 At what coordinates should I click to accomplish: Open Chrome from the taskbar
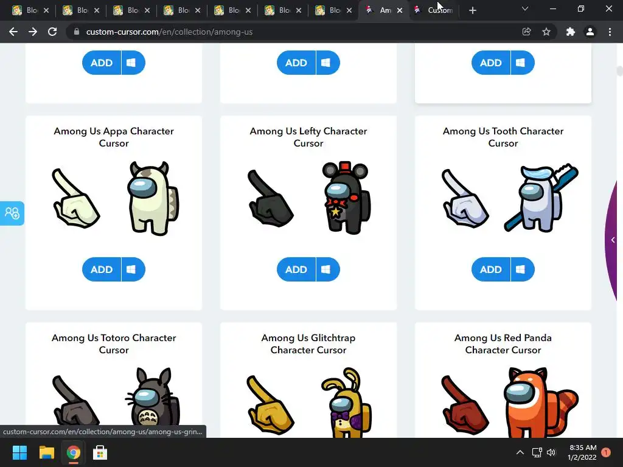73,452
